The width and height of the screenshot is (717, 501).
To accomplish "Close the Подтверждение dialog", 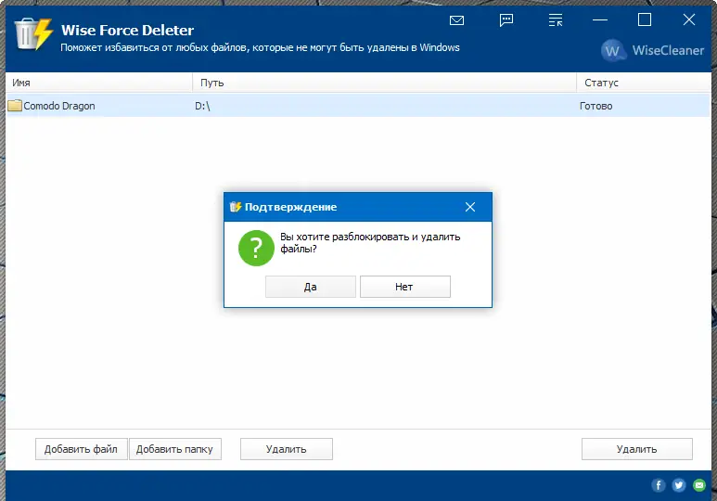I will click(x=470, y=207).
